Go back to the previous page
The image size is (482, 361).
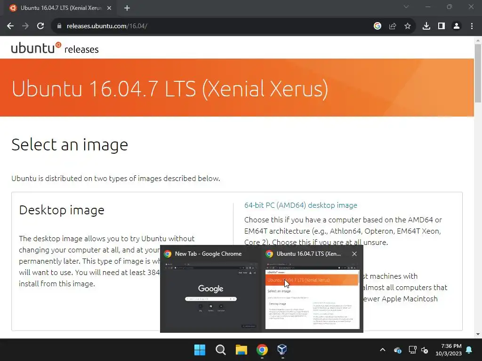(x=10, y=26)
